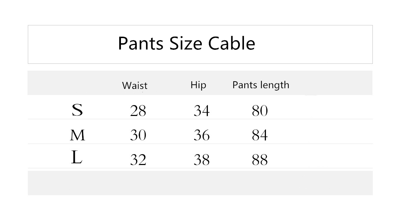Screen dimensions: 402x223
Task: Select the Hip column header
Action: (x=198, y=85)
